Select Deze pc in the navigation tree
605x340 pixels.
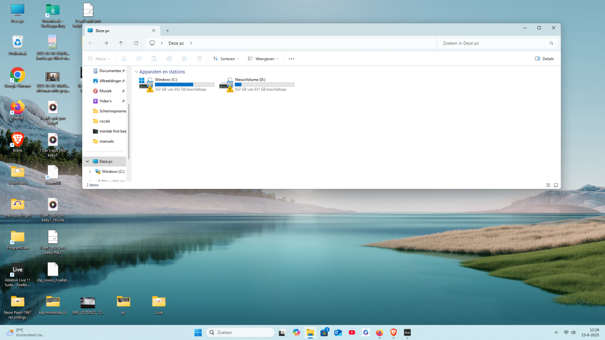pyautogui.click(x=105, y=162)
